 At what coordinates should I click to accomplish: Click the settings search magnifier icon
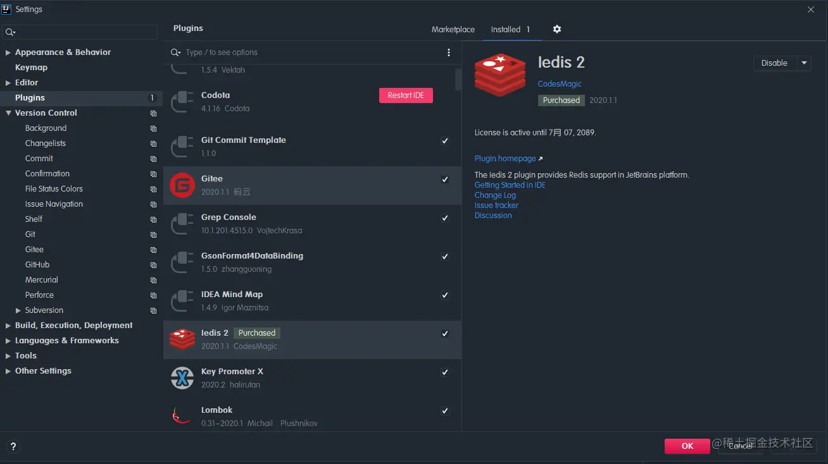[x=10, y=32]
